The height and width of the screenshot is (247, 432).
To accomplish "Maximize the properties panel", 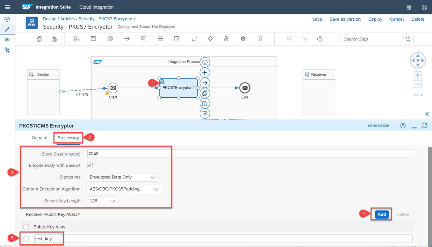I will click(x=424, y=126).
